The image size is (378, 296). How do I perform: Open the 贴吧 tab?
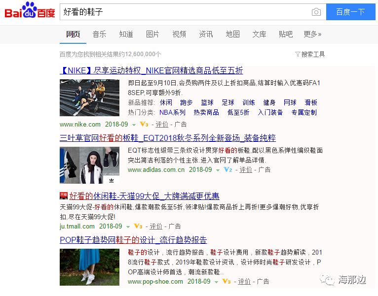click(286, 34)
